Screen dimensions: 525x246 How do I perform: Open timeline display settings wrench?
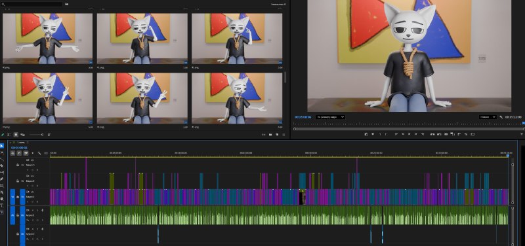[x=39, y=153]
